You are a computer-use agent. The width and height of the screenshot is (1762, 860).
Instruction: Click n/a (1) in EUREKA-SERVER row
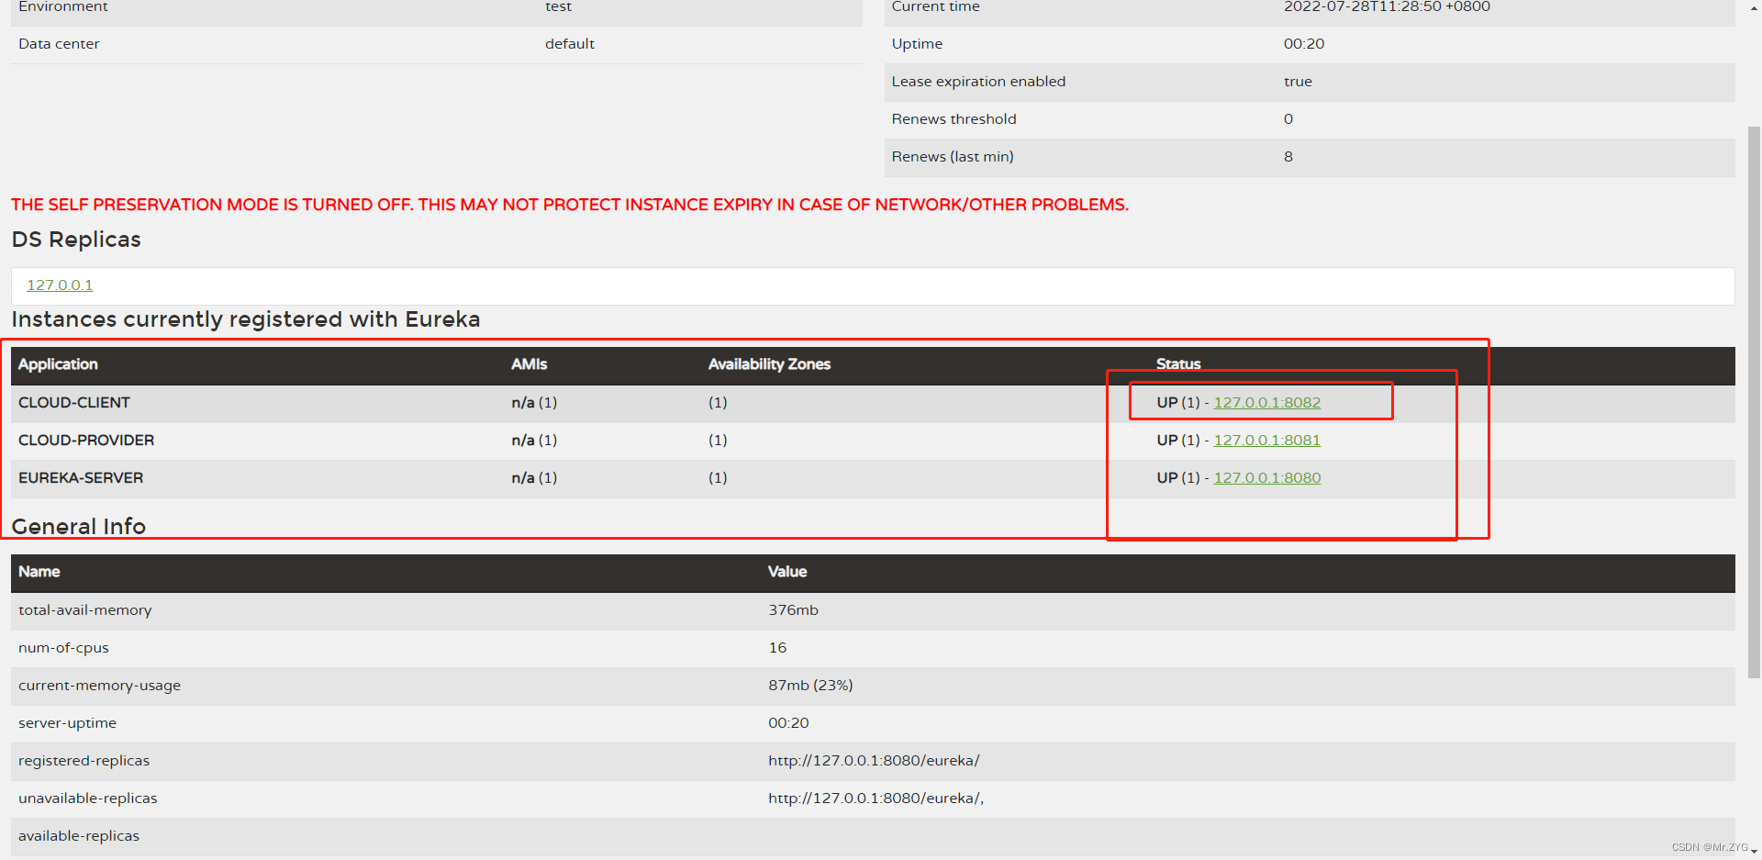pyautogui.click(x=534, y=478)
